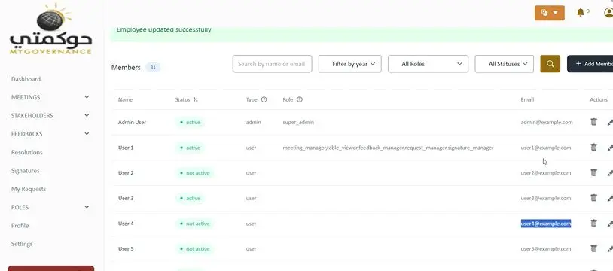
Task: Click the admin@example.com email cell
Action: coord(547,122)
